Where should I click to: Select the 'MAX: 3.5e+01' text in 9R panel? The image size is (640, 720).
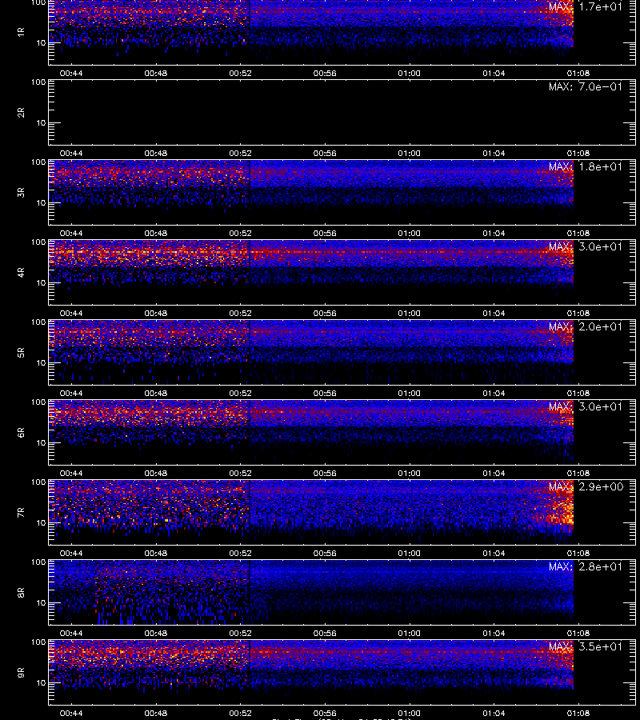pyautogui.click(x=586, y=646)
